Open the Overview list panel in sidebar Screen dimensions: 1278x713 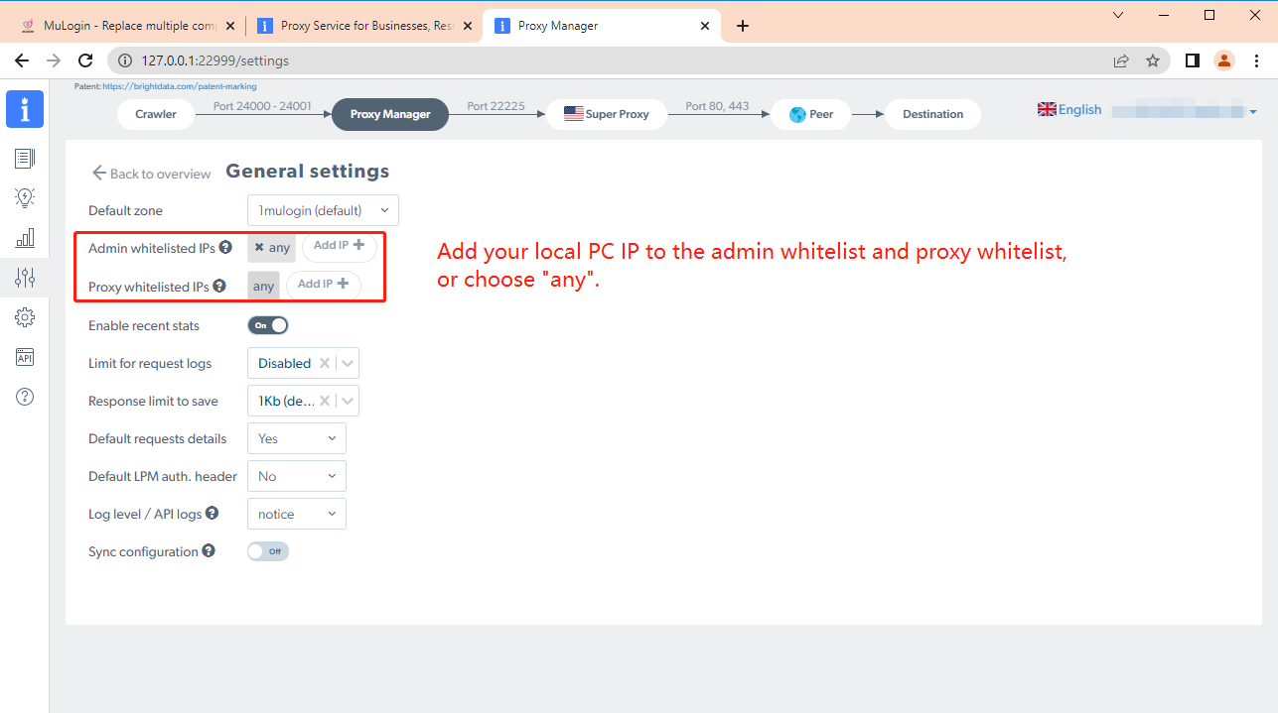(x=25, y=158)
